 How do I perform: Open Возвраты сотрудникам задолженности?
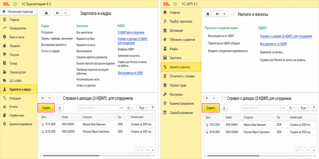click(x=228, y=51)
